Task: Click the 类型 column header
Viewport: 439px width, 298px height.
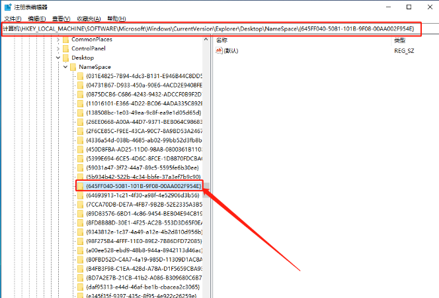Action: [x=400, y=40]
